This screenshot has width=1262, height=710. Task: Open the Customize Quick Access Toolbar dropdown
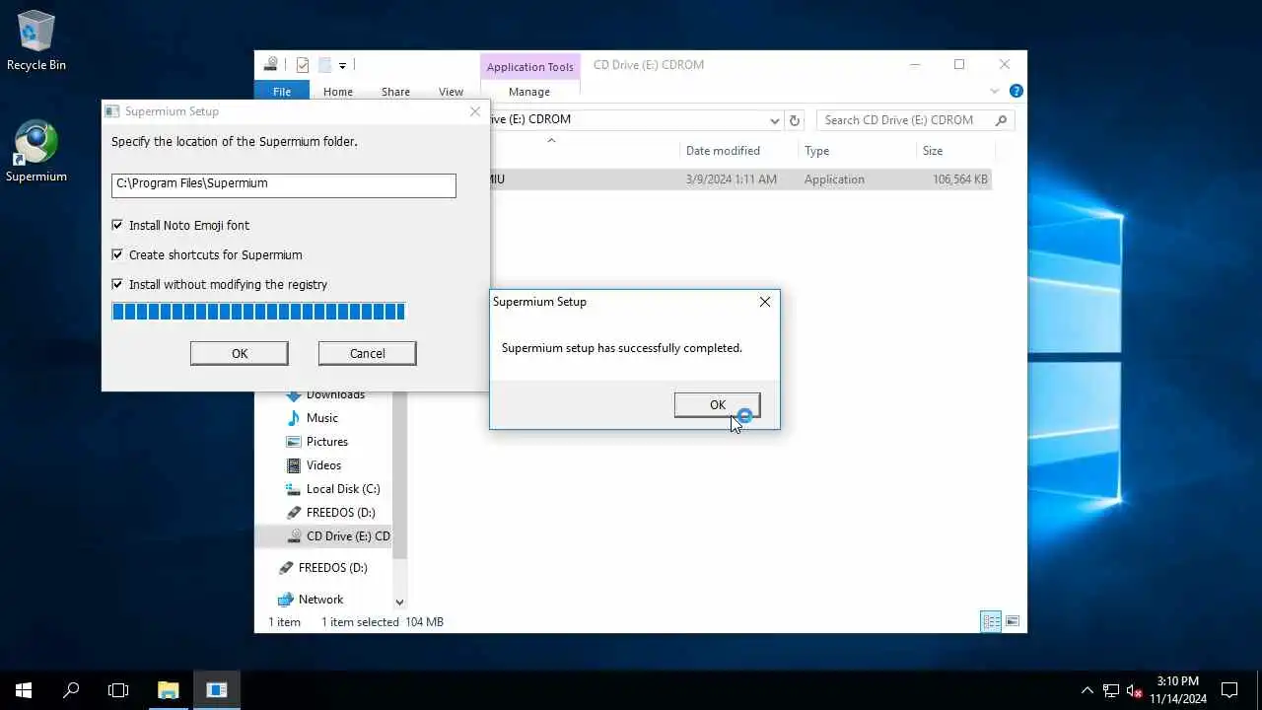tap(342, 65)
